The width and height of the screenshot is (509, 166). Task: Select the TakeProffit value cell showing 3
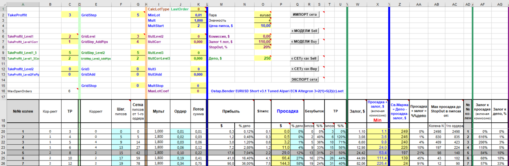click(69, 15)
